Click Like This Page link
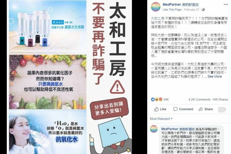Screen dimensions: 231x154 172,10
